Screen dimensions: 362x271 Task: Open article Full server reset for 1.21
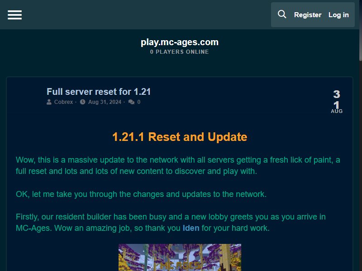(99, 92)
